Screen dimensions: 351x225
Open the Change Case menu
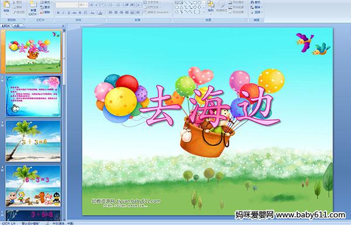92,13
